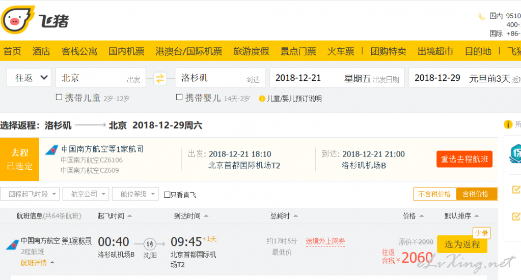This screenshot has height=280, width=521.
Task: Toggle the lower checkmark box in right sidebar
Action: pos(516,216)
